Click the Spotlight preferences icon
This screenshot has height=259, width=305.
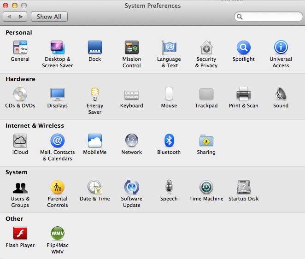[243, 48]
